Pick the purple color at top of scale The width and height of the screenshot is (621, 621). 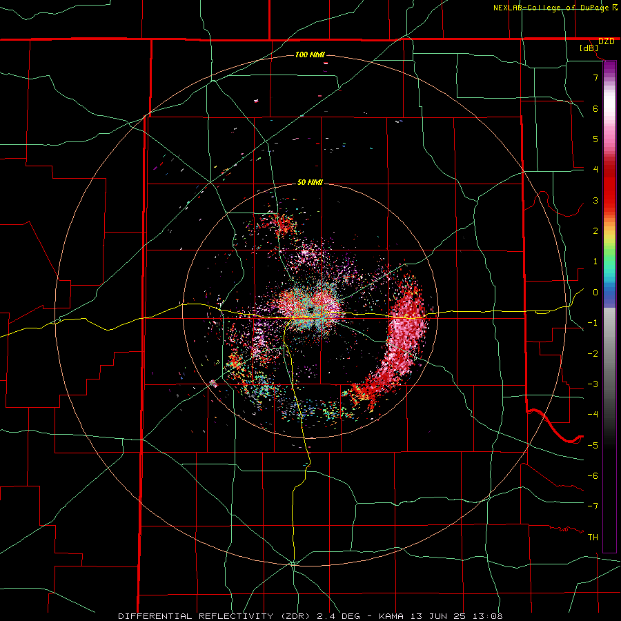coord(609,66)
